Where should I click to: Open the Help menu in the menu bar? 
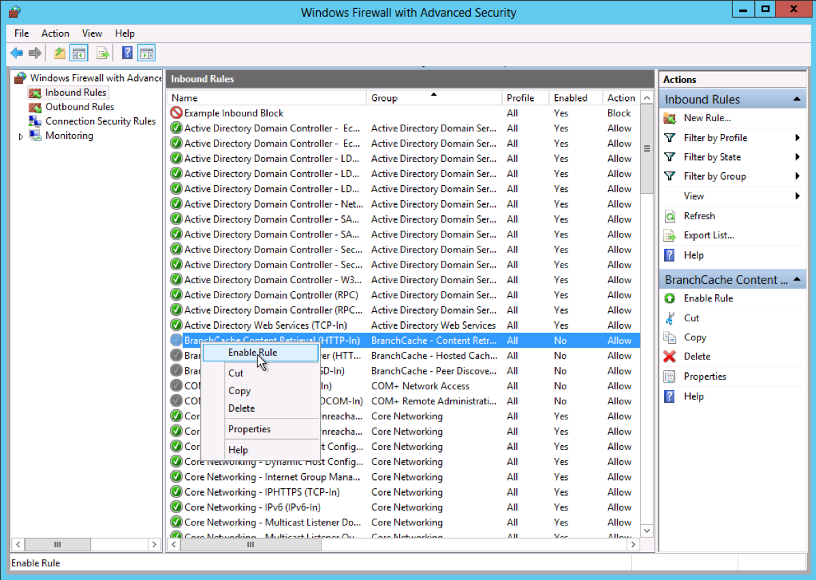tap(125, 33)
